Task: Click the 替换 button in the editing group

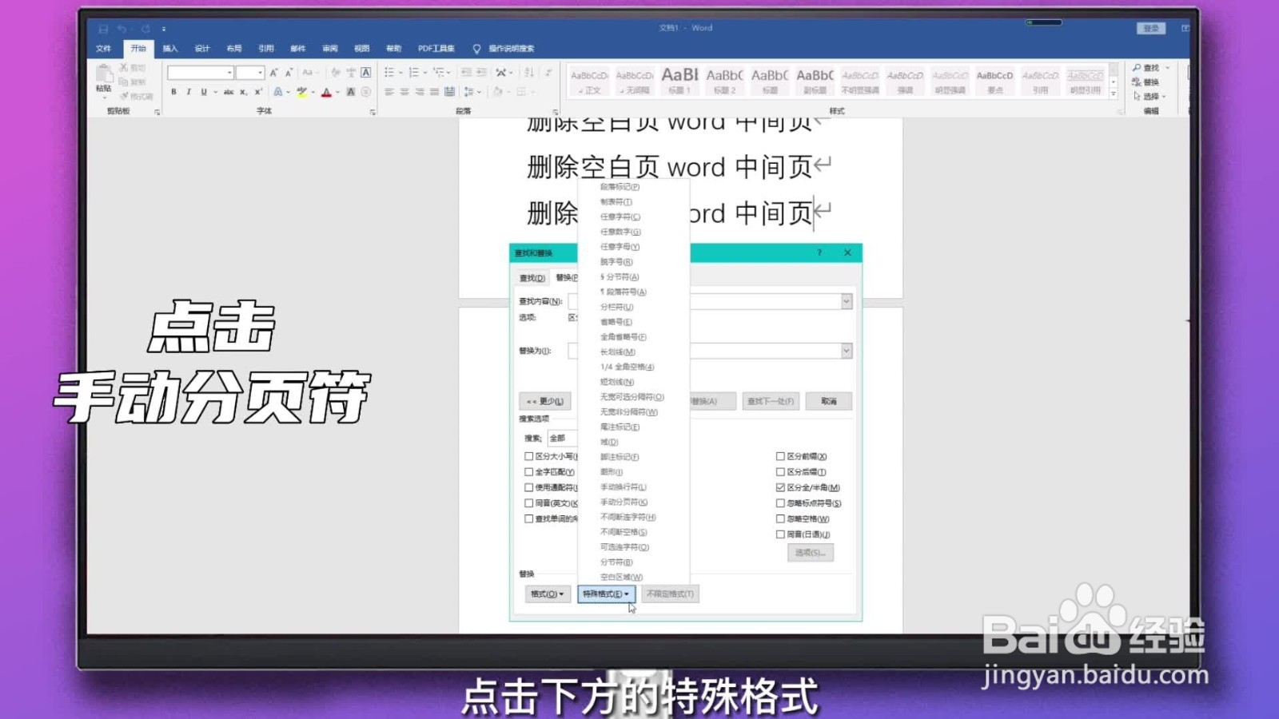Action: tap(1146, 82)
